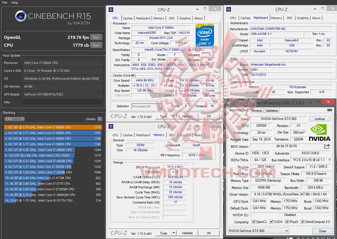Select ranking row Intel Xeon CPU X5650

[53, 155]
